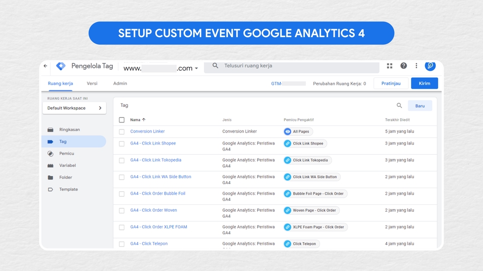Open the GA4 - Click Link Shopee tag
The width and height of the screenshot is (483, 271).
coord(153,144)
